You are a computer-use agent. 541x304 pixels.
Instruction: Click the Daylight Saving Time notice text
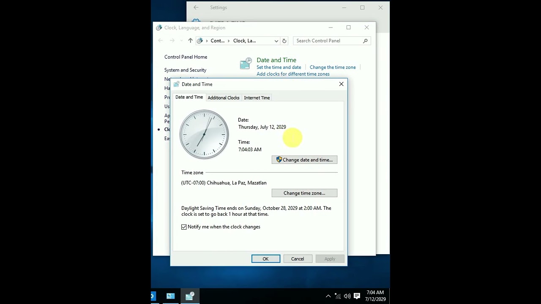(x=256, y=211)
